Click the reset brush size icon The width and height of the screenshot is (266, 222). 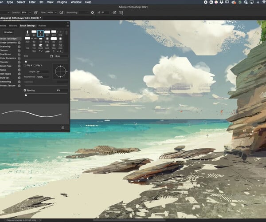52,56
